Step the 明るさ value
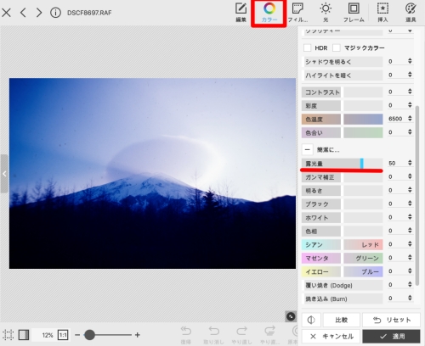425x346 pixels. pos(410,190)
